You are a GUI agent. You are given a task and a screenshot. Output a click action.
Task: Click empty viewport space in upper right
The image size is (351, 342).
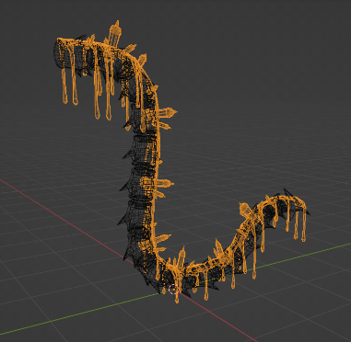[x=276, y=62]
